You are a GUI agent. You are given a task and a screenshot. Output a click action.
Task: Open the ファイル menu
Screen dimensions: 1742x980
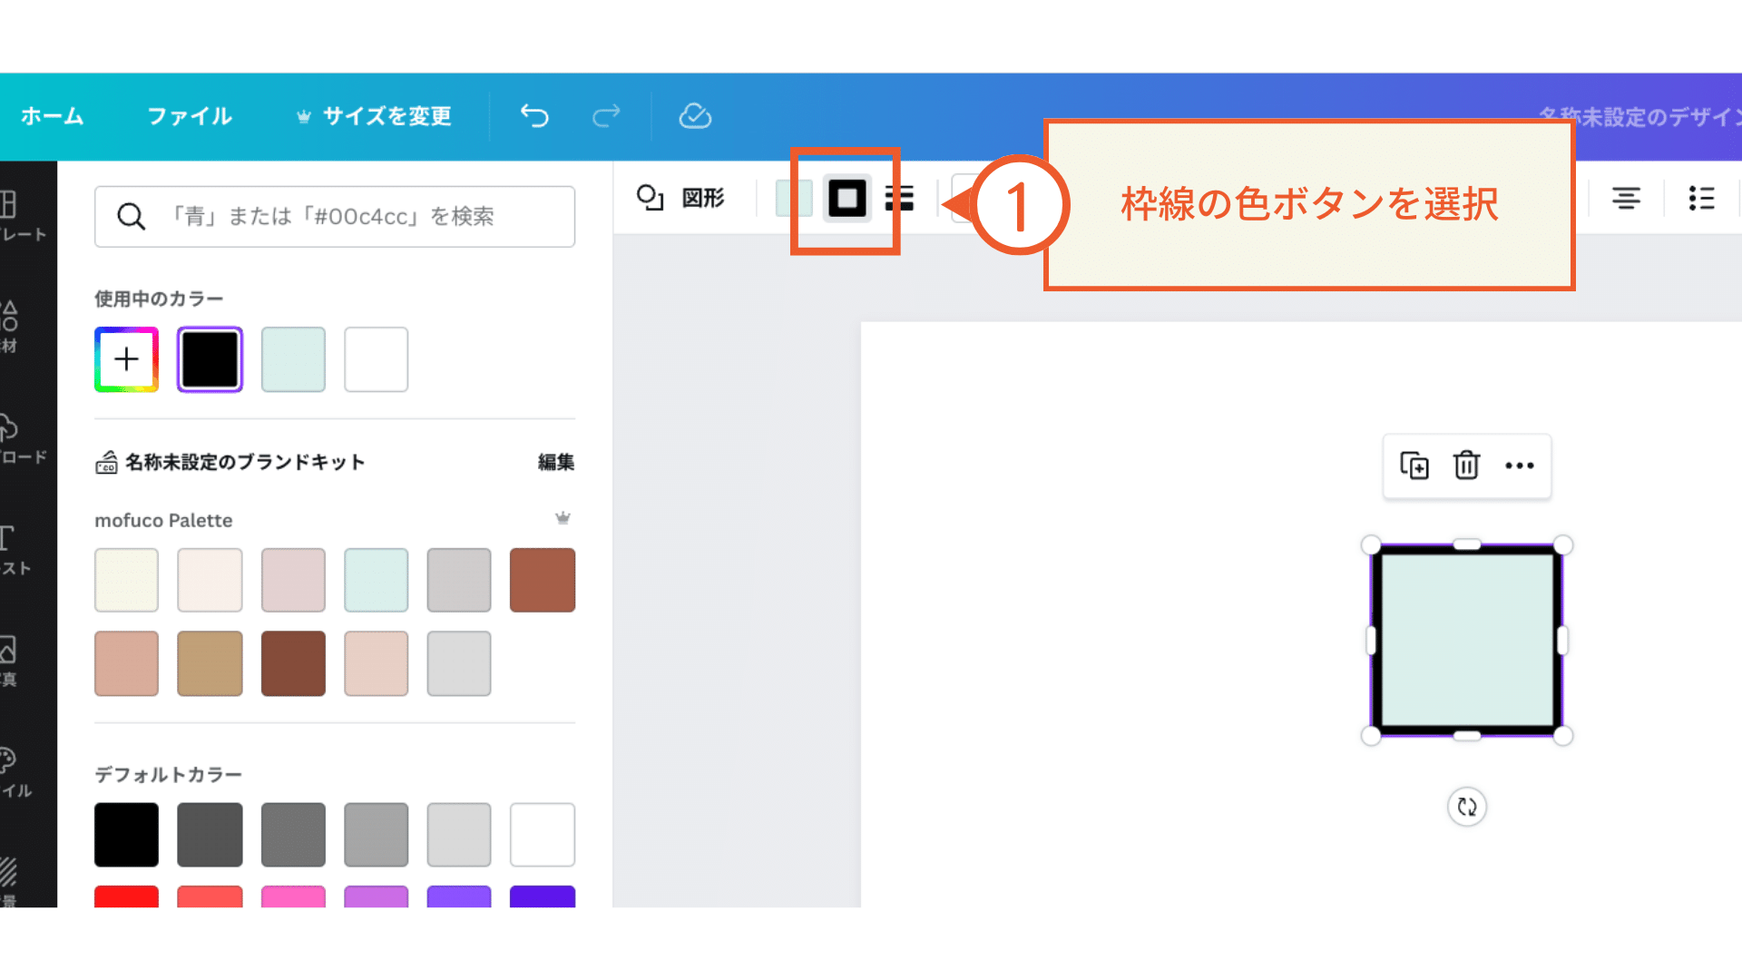[189, 116]
